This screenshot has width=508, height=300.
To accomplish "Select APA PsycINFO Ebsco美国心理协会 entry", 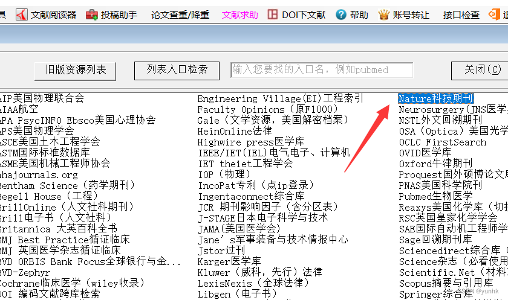I will [78, 120].
